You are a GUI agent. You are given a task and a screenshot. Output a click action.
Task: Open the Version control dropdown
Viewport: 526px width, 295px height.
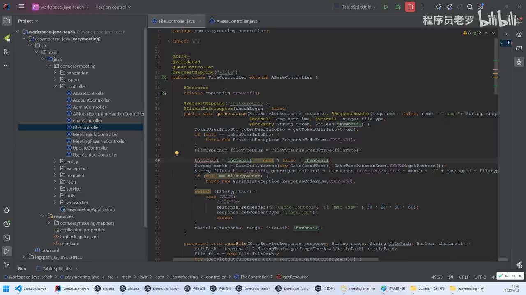tap(113, 7)
